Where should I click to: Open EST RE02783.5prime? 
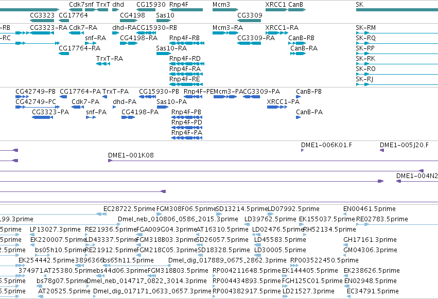382,219
